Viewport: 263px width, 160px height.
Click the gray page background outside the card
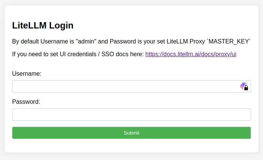131,157
